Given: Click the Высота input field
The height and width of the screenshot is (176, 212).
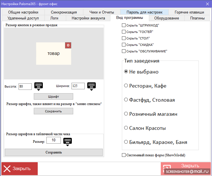Looking at the screenshot, I should tap(25, 86).
